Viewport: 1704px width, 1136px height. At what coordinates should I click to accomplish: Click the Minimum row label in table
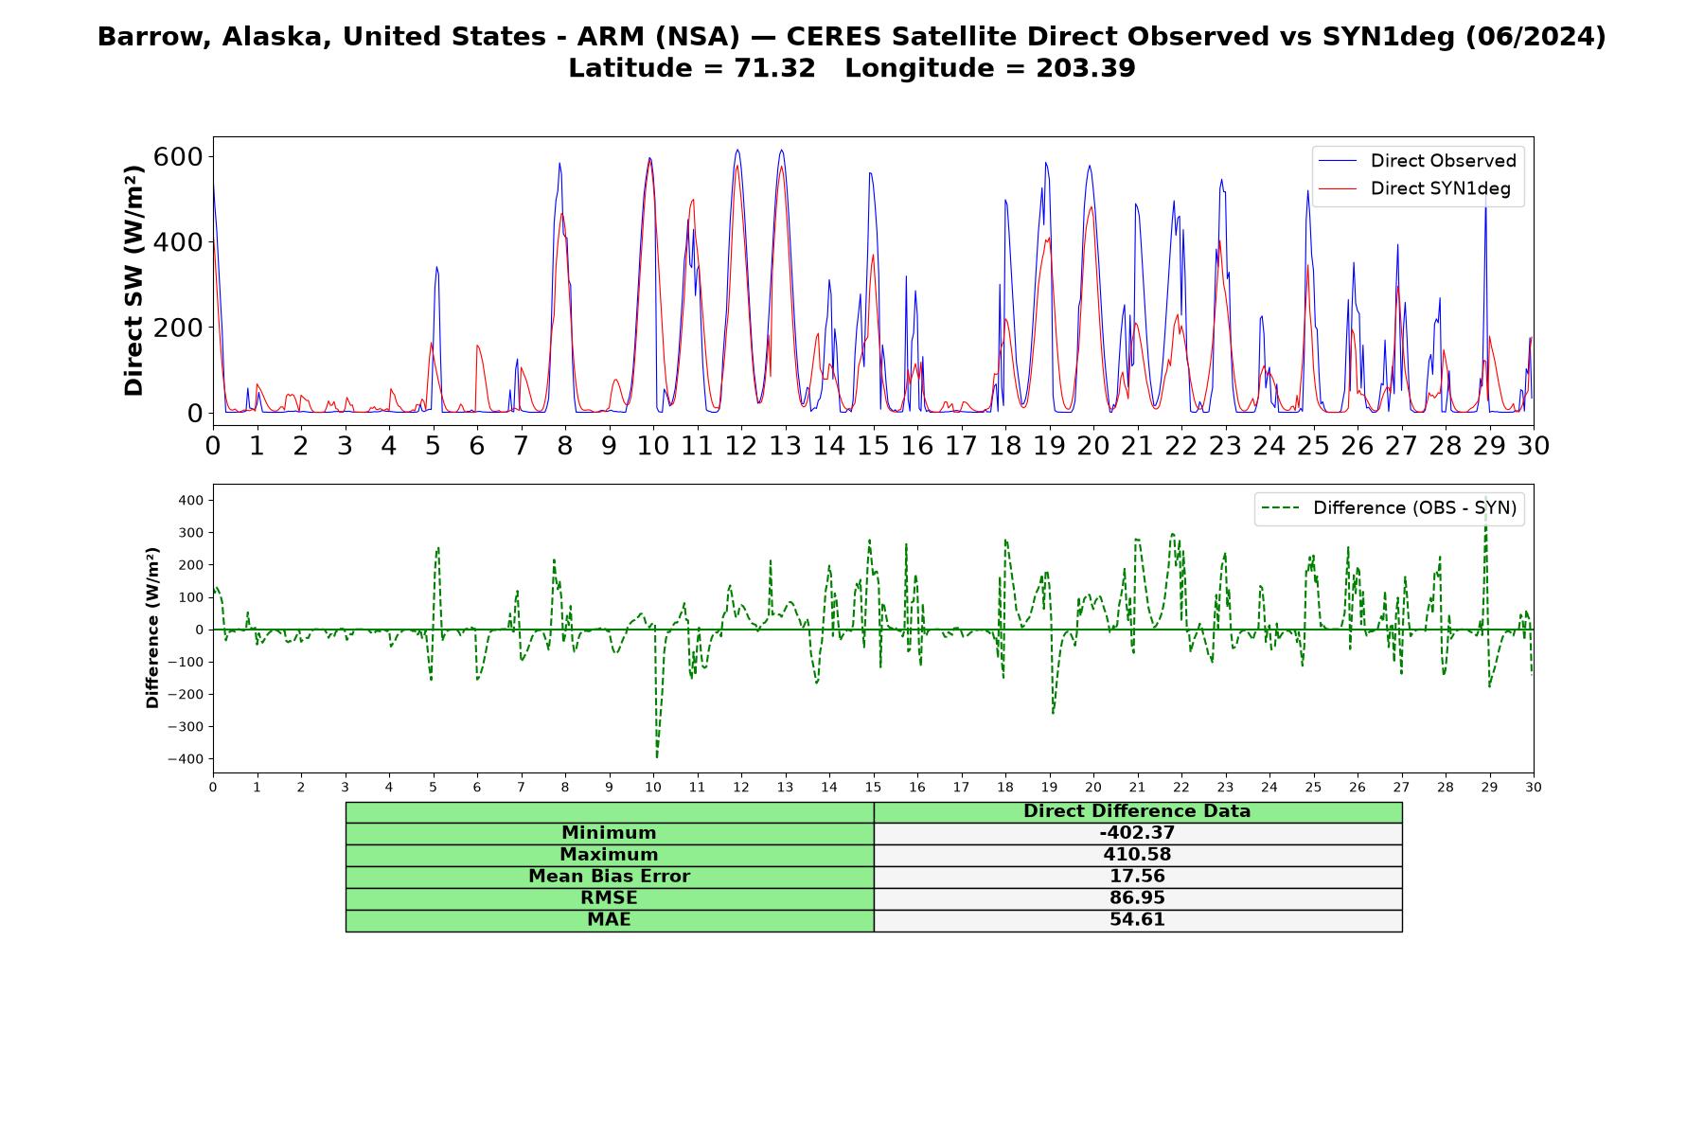(x=610, y=833)
